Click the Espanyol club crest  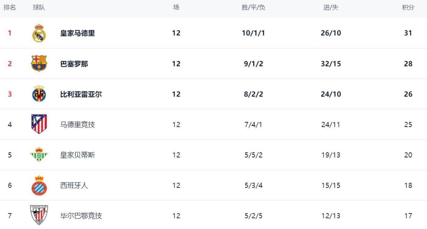coord(39,185)
